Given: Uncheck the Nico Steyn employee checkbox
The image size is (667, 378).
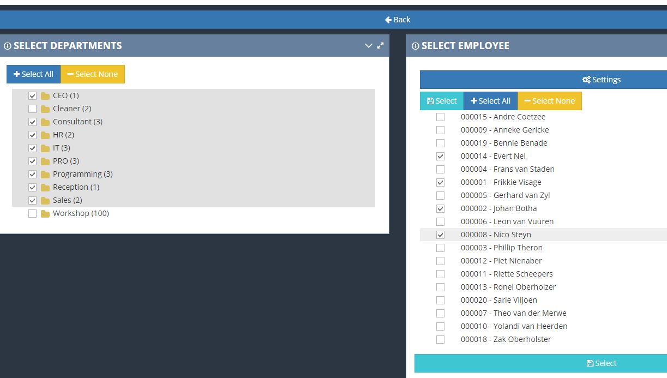Looking at the screenshot, I should 440,235.
